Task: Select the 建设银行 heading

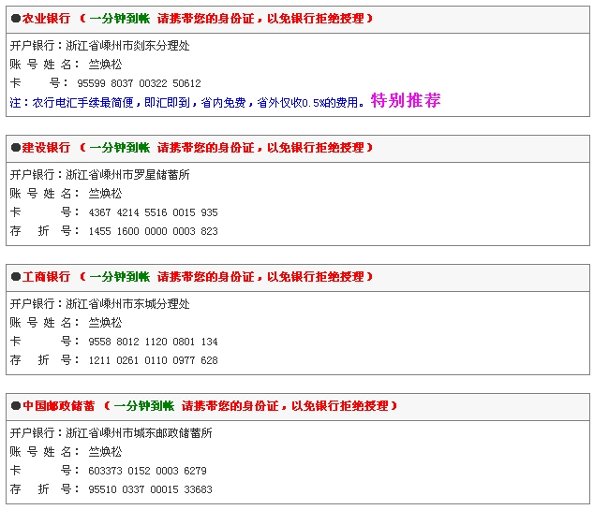Action: tap(46, 148)
